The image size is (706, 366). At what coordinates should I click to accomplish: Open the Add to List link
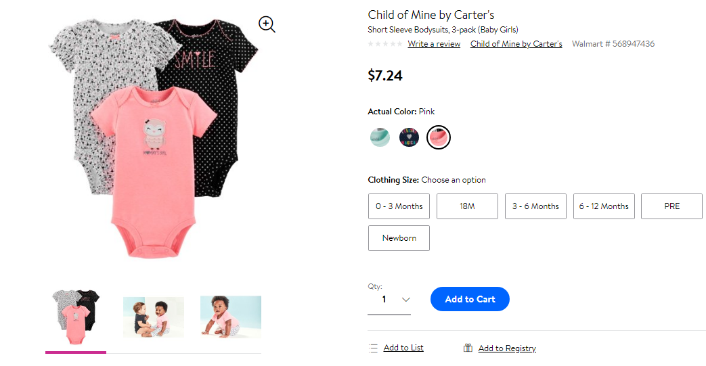point(403,348)
